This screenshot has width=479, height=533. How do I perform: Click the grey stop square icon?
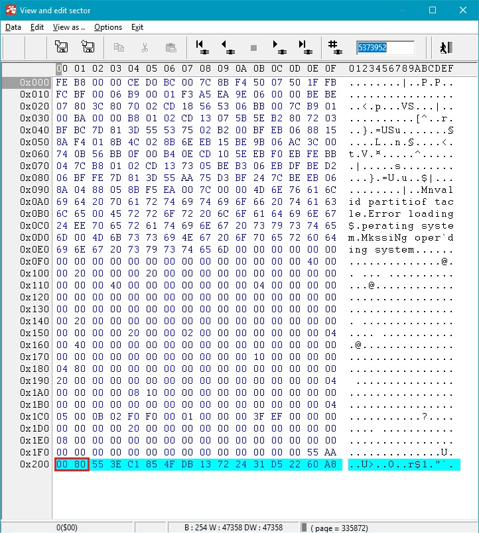click(x=253, y=48)
